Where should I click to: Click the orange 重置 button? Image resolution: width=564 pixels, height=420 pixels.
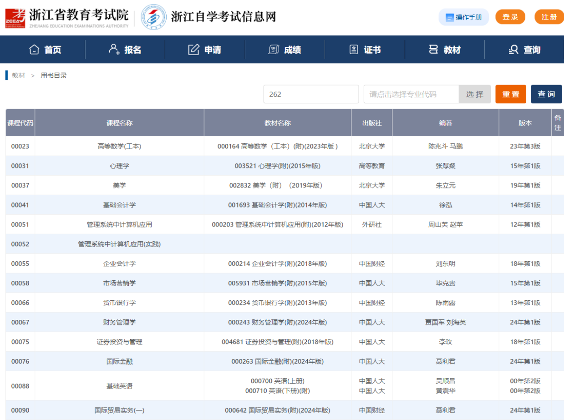[x=511, y=94]
